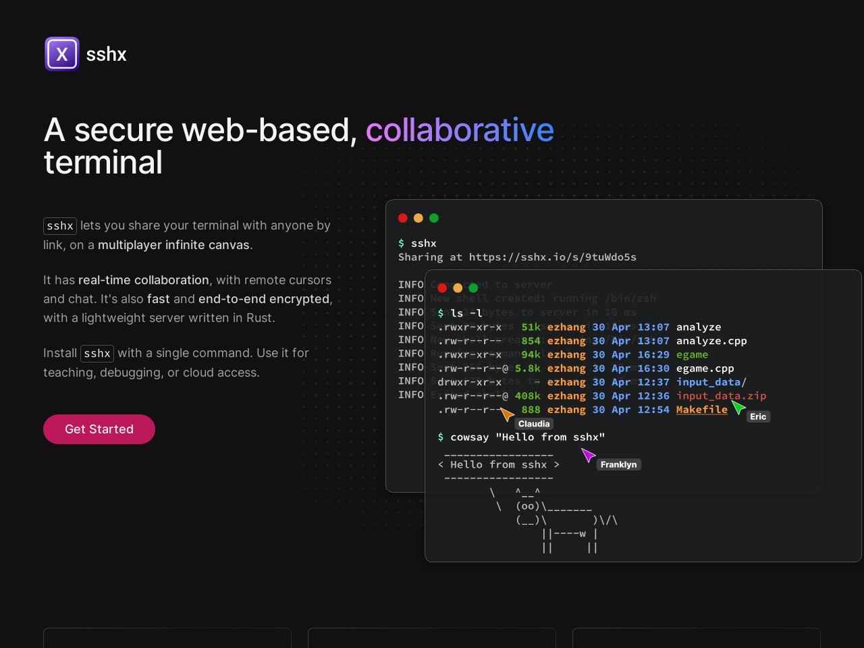Click the yellow dot in front ls terminal
This screenshot has width=864, height=648.
coord(458,288)
